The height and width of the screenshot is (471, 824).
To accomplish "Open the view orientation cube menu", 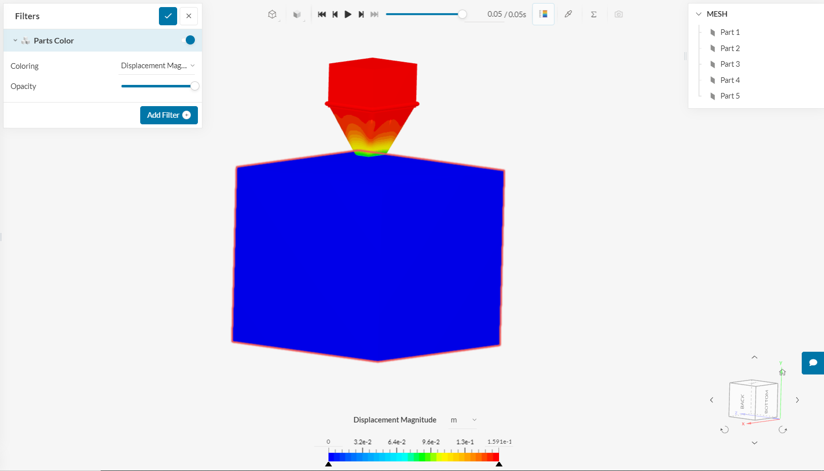I will coord(272,15).
